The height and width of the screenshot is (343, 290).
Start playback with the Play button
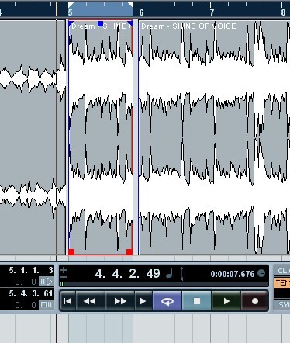point(226,301)
